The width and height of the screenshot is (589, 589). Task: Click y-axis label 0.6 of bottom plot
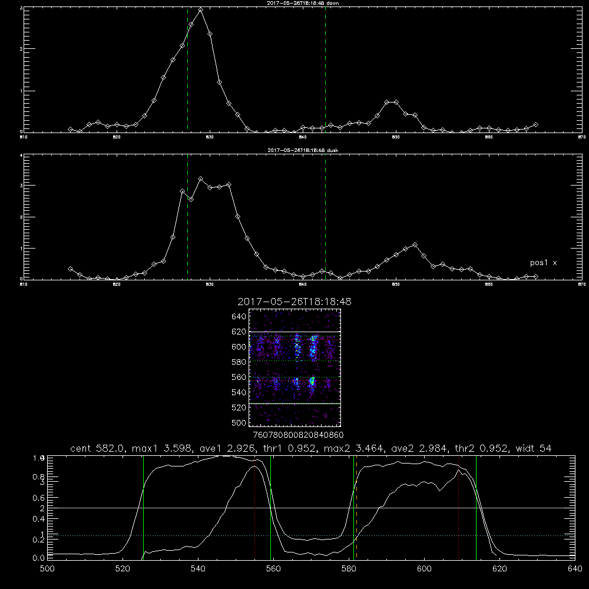[39, 498]
